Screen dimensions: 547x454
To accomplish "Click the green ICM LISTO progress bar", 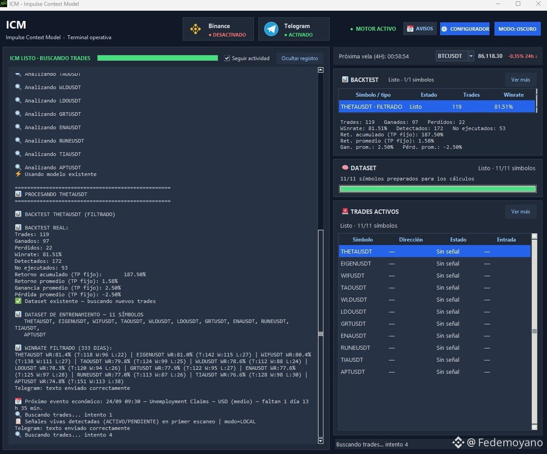I will pyautogui.click(x=158, y=58).
